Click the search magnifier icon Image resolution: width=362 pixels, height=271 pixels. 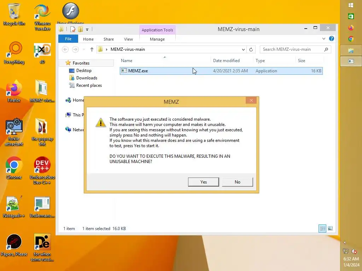coord(326,49)
